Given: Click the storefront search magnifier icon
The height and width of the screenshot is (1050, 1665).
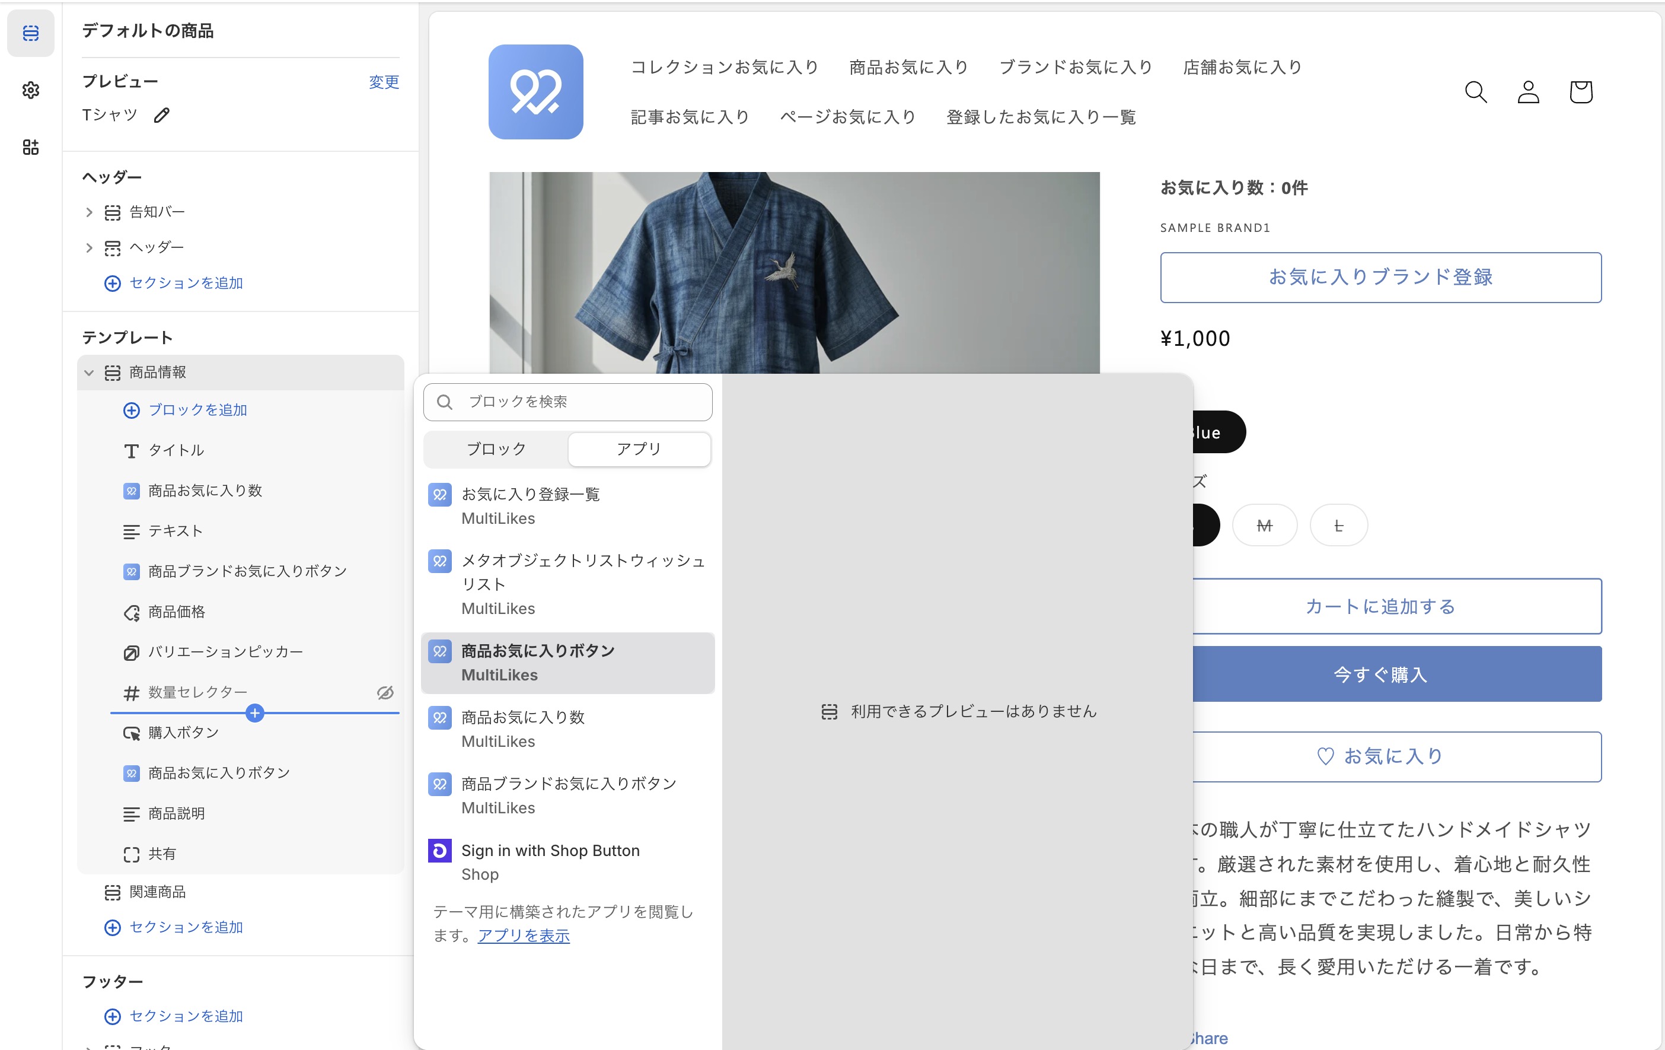Looking at the screenshot, I should (1475, 92).
